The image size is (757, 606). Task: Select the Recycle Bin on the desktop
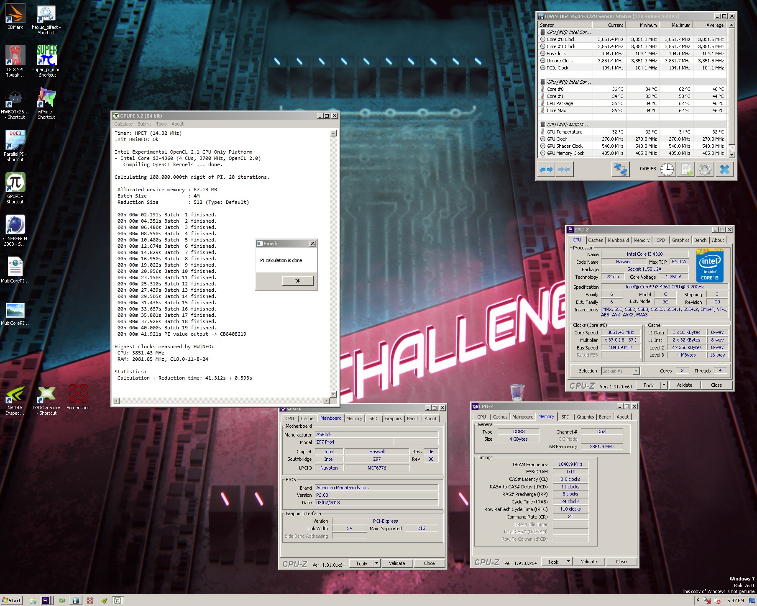tap(517, 393)
